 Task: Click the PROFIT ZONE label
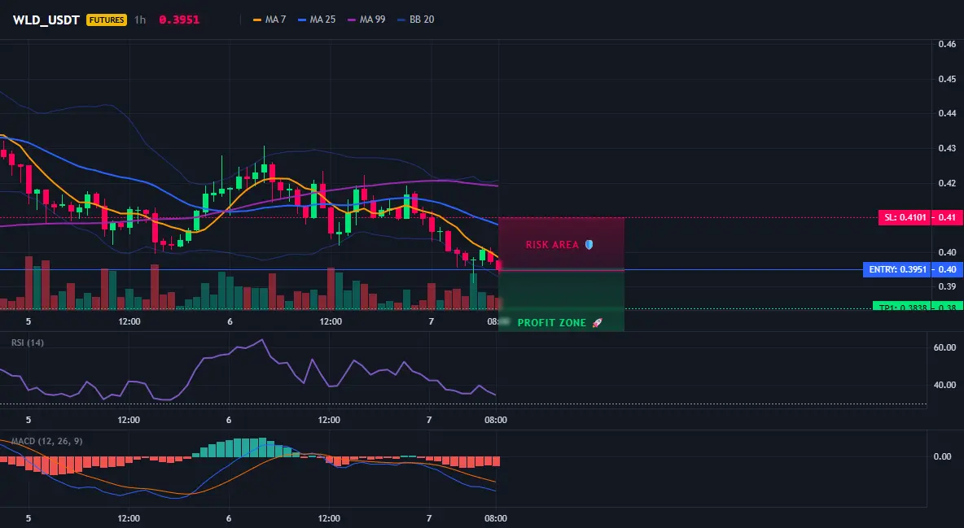point(552,323)
